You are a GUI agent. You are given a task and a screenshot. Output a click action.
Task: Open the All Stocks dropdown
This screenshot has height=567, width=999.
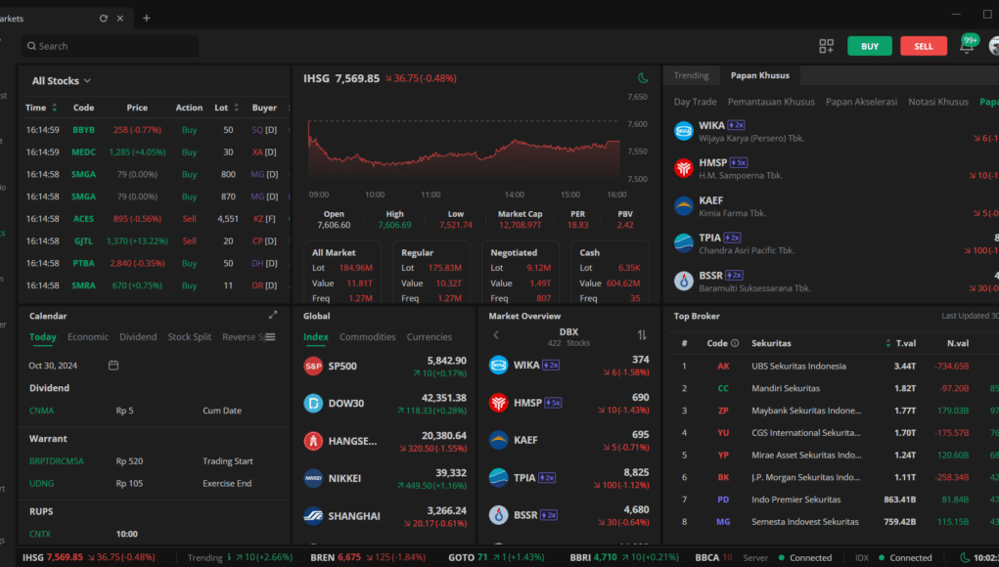(61, 81)
